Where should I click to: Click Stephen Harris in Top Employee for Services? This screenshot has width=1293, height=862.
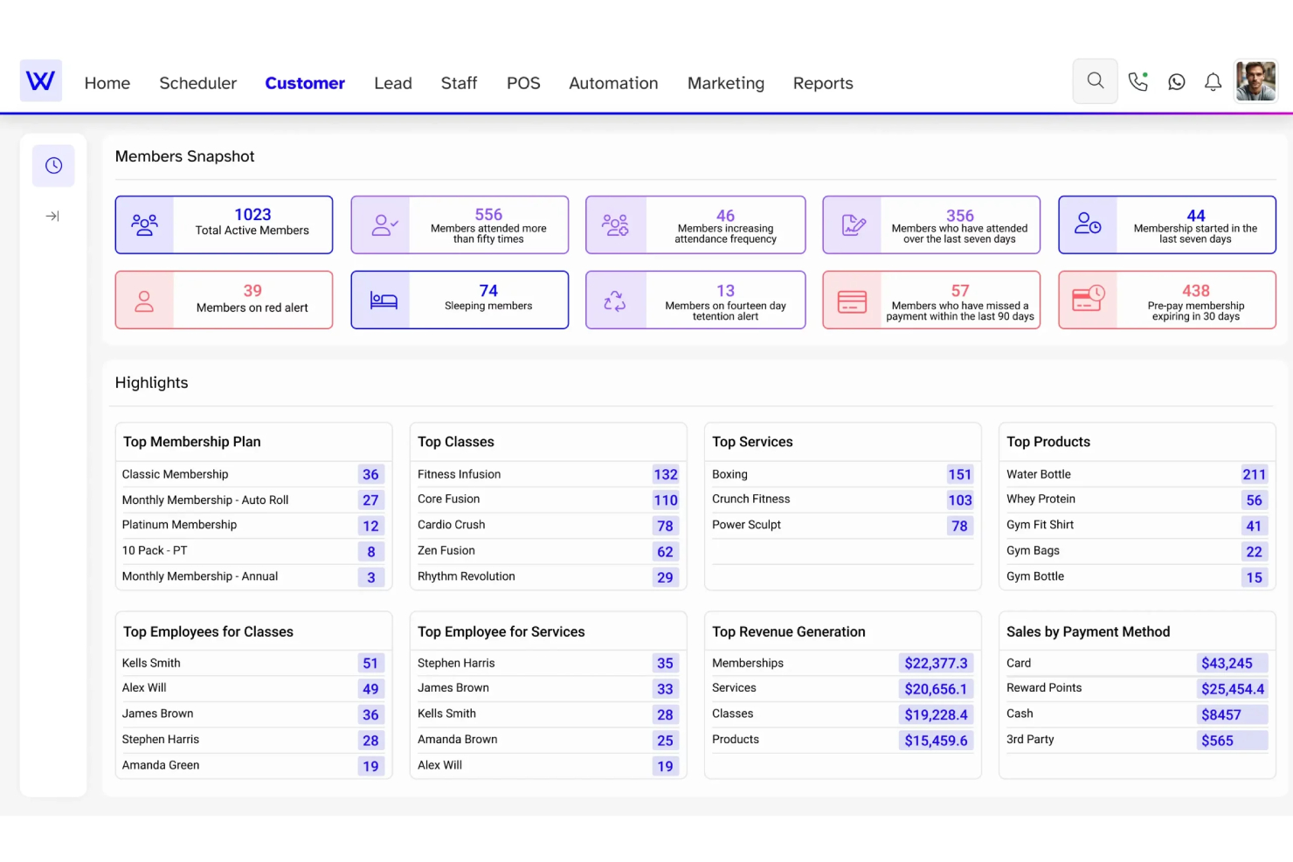[x=456, y=663]
